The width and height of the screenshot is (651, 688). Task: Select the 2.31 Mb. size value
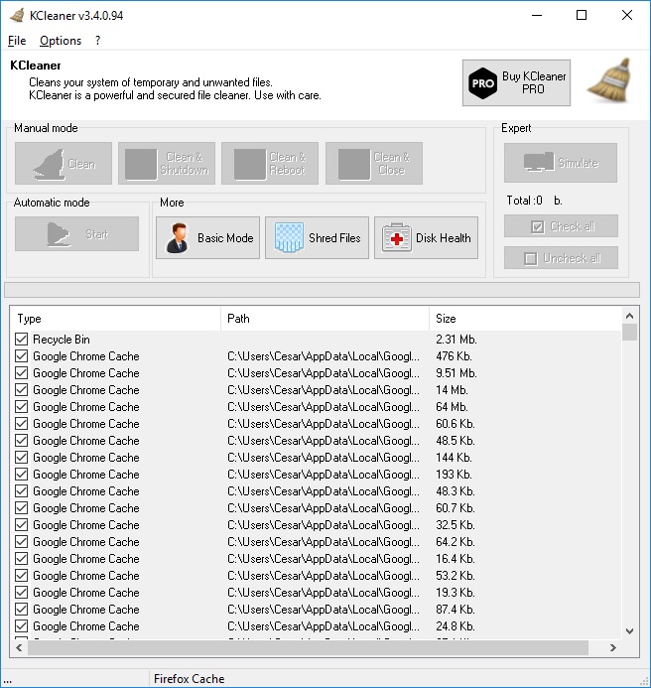[456, 340]
